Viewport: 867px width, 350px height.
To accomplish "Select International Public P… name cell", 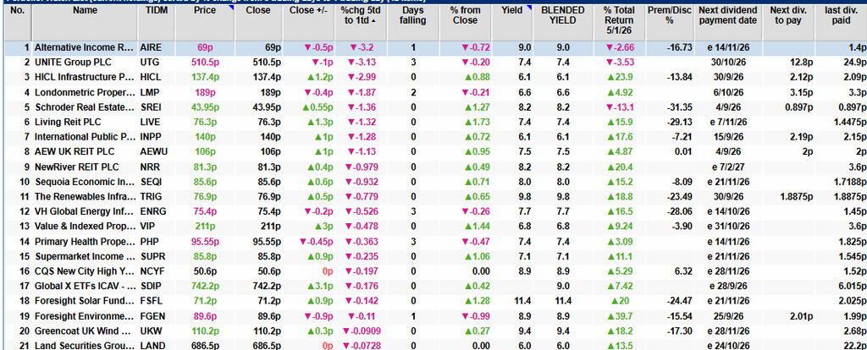I will (84, 137).
